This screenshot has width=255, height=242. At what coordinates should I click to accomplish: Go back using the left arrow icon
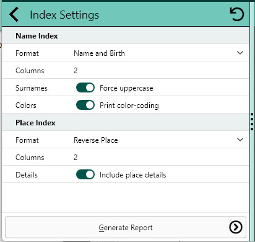[x=14, y=14]
